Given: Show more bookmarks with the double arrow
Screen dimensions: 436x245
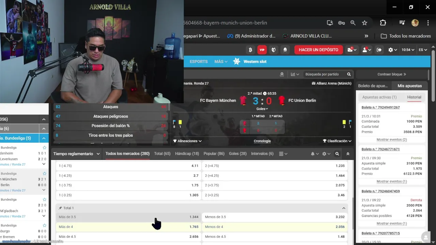Looking at the screenshot, I should coord(366,36).
